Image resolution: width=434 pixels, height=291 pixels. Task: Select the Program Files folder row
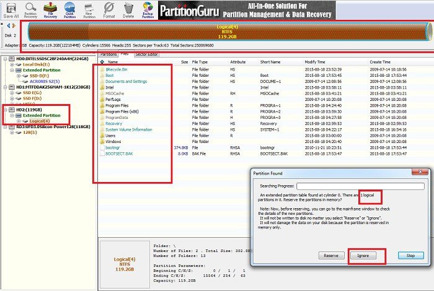[x=117, y=105]
